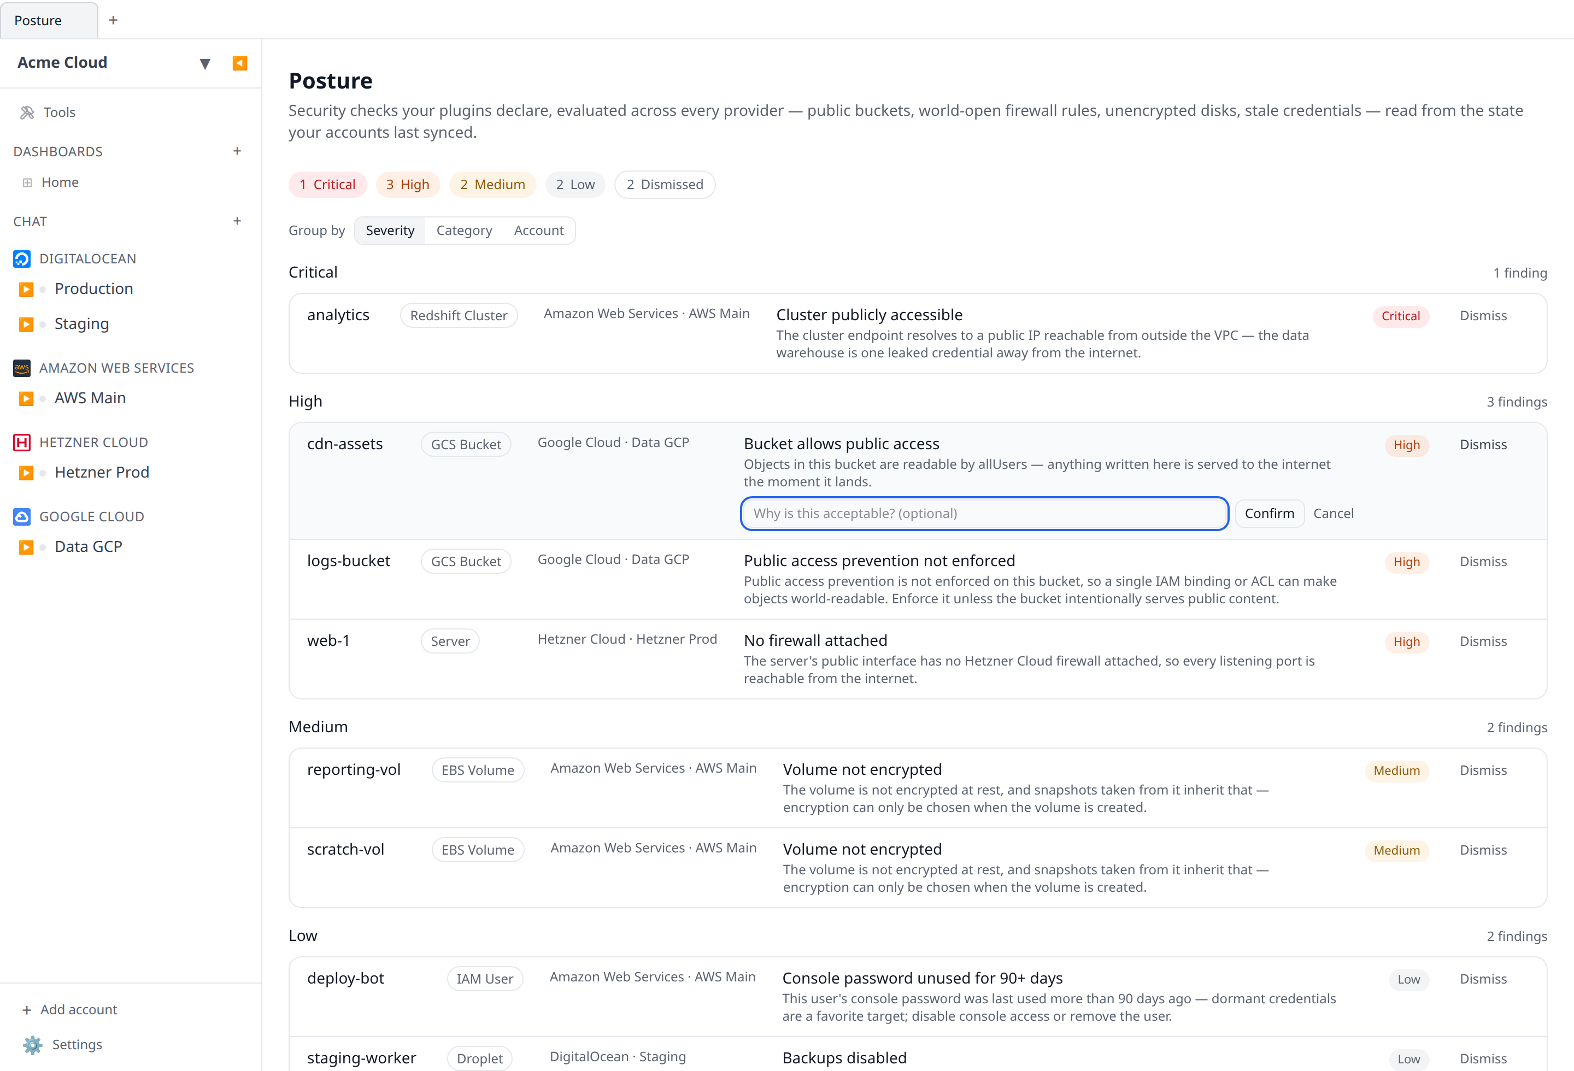Click 'Console password unused for 90+ days' title

[923, 979]
